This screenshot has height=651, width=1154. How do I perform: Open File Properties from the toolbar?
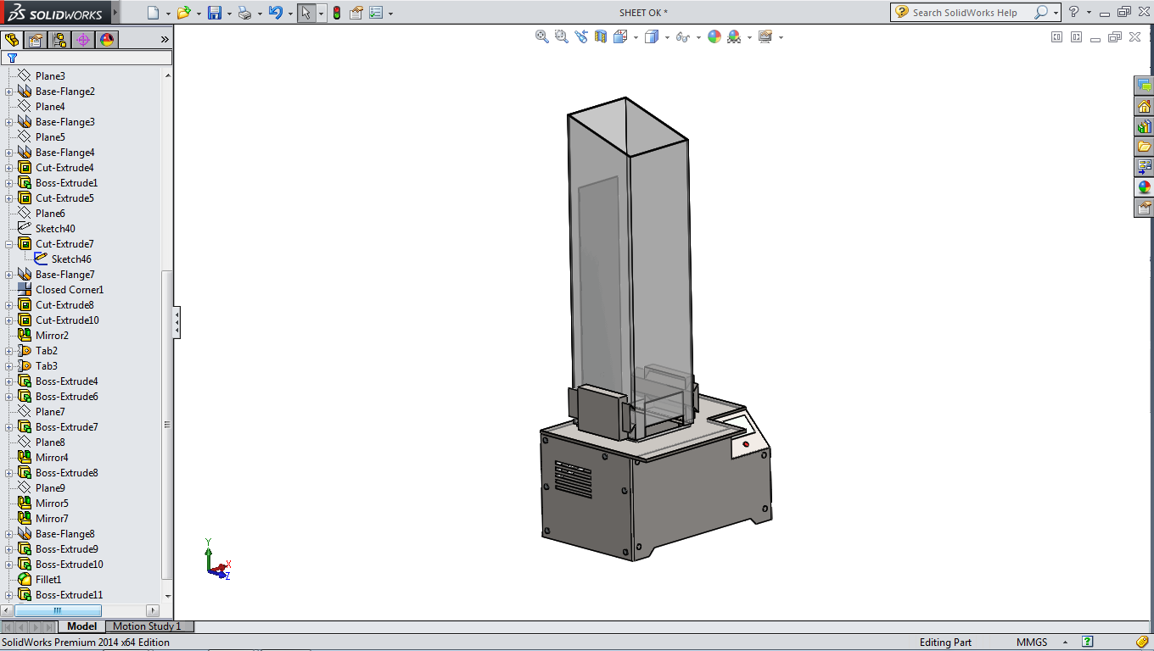click(x=356, y=13)
